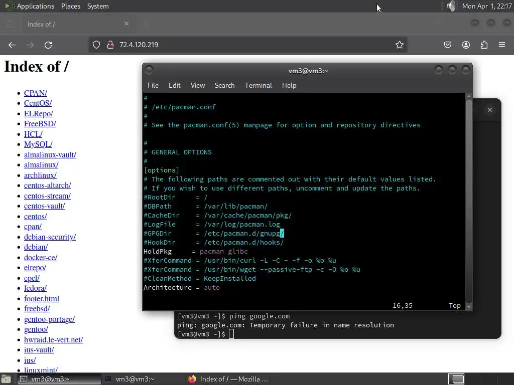The width and height of the screenshot is (514, 385).
Task: Click the terminal scrollbar down arrow
Action: point(469,307)
